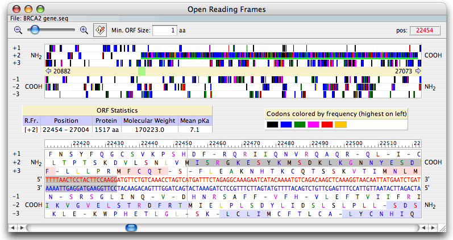Click the 20882 start position label
Viewport: 453px width, 240px height.
point(62,71)
